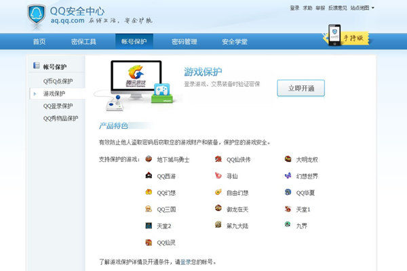Open the 密保工具 navigation tab
Viewport: 407px width, 271px height.
[x=83, y=42]
